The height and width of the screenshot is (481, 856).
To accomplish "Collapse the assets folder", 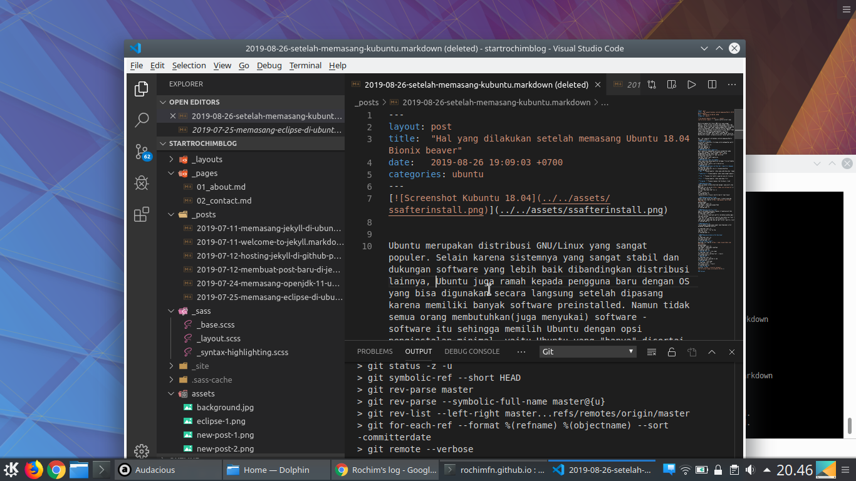I will 251,394.
